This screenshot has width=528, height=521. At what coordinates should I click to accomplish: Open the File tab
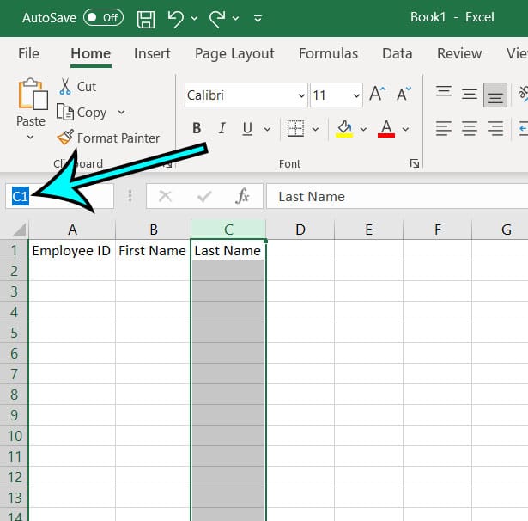tap(28, 53)
